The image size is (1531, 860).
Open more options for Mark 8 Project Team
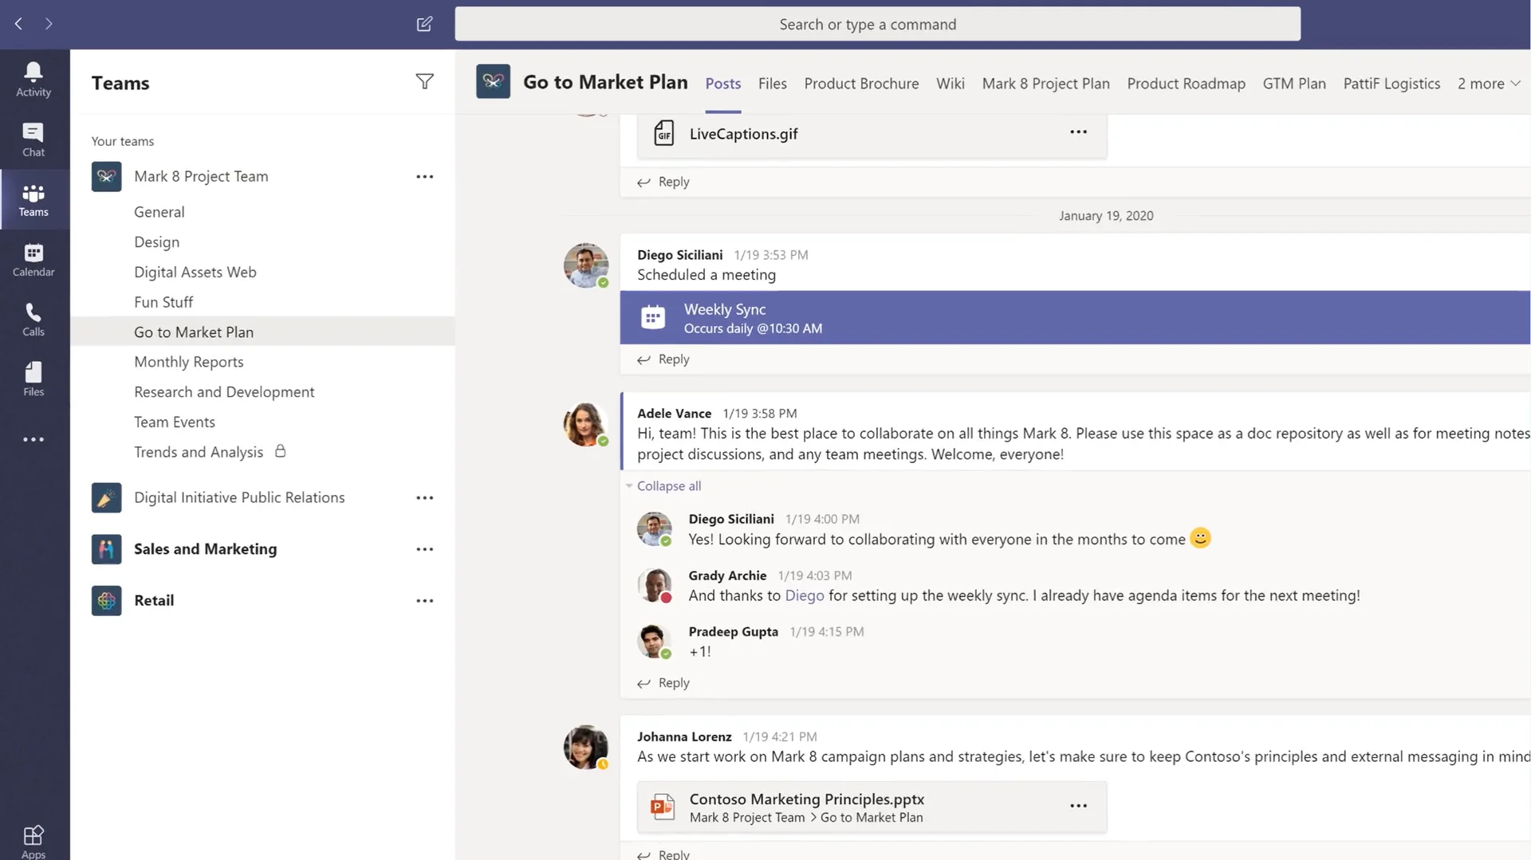(x=424, y=176)
